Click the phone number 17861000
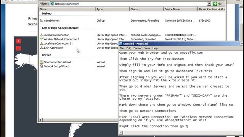The width and height of the screenshot is (244, 137). click(205, 21)
